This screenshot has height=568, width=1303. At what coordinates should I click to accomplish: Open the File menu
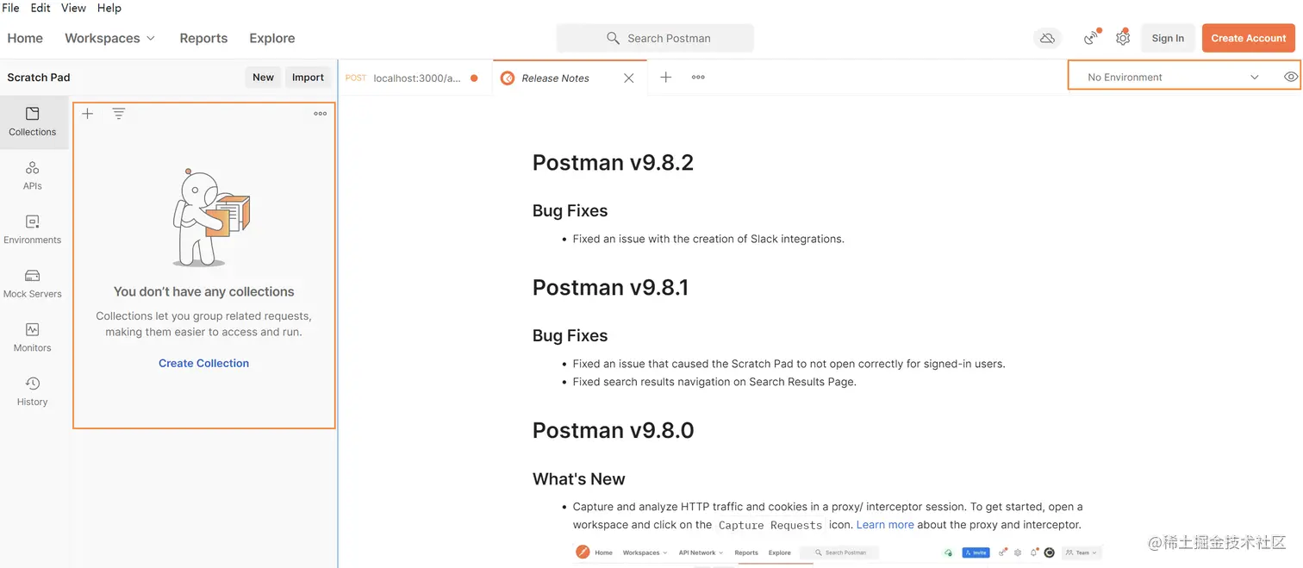pos(11,8)
